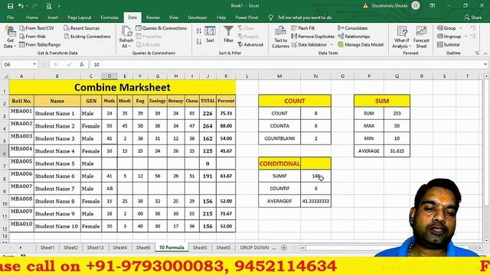Click Sort A to Z icon
This screenshot has width=490, height=275.
(x=199, y=31)
